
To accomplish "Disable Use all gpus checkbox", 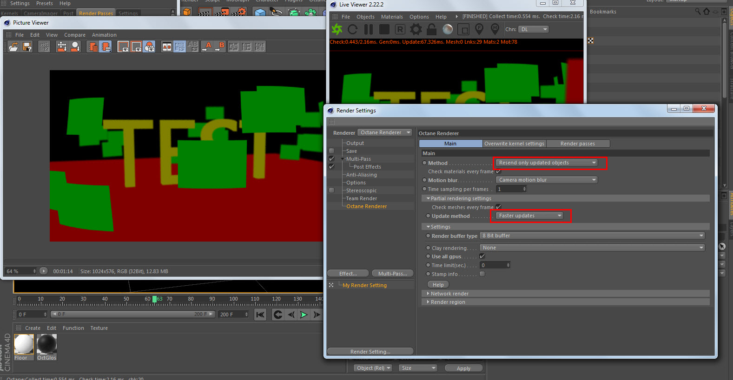I will click(482, 256).
